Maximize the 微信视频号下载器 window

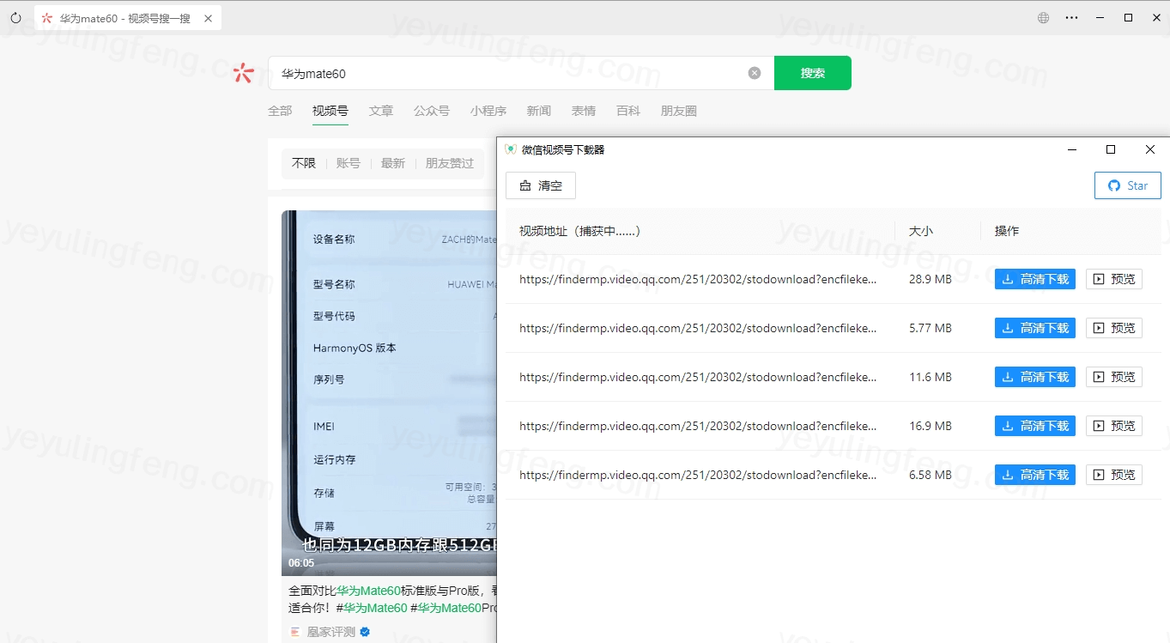tap(1111, 149)
